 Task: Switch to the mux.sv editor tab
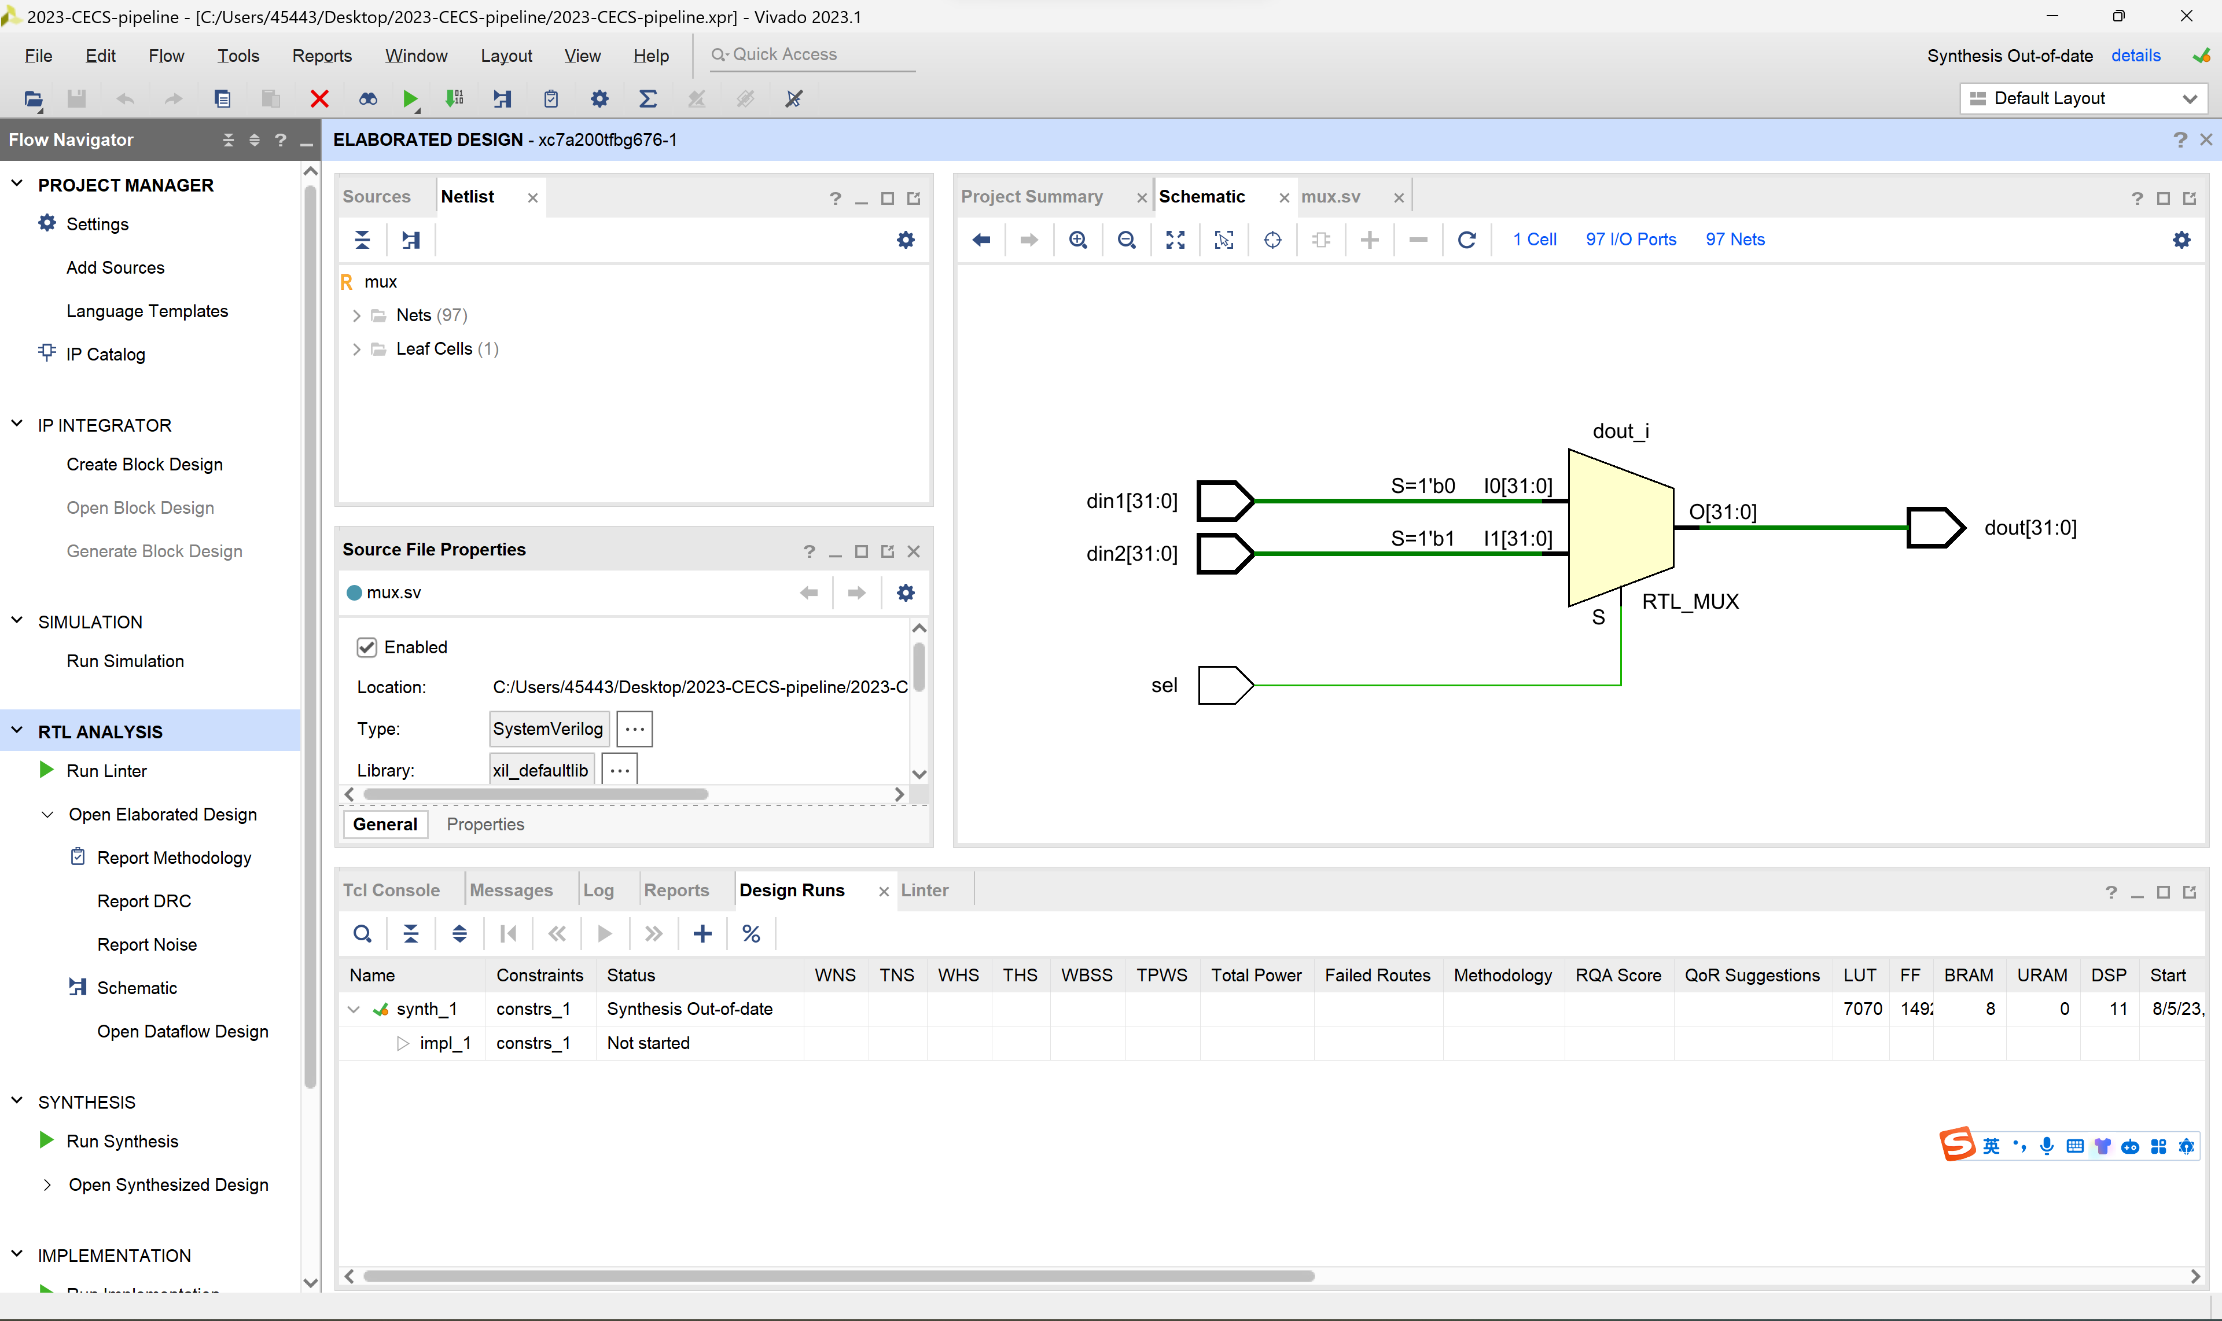pyautogui.click(x=1330, y=197)
